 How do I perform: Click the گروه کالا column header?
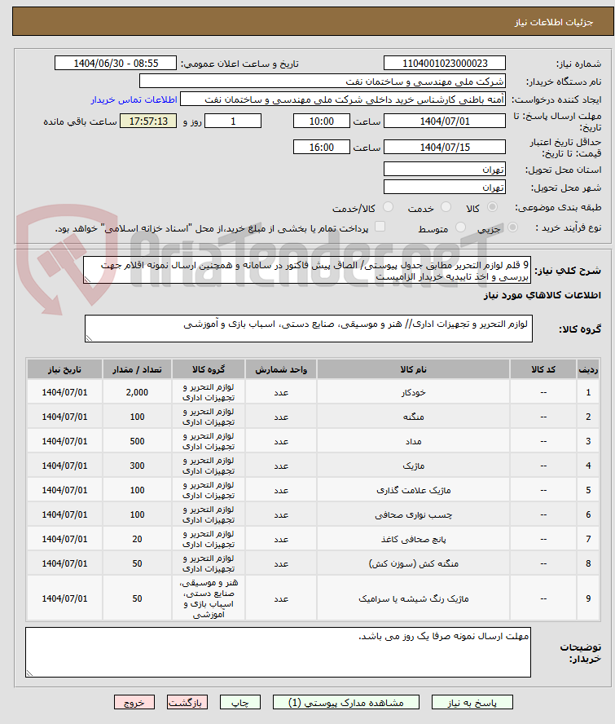pyautogui.click(x=209, y=369)
